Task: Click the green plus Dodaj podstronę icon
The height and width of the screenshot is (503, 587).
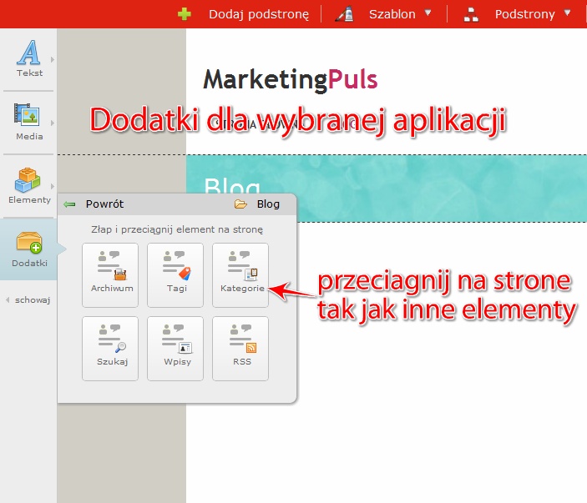Action: [x=185, y=13]
